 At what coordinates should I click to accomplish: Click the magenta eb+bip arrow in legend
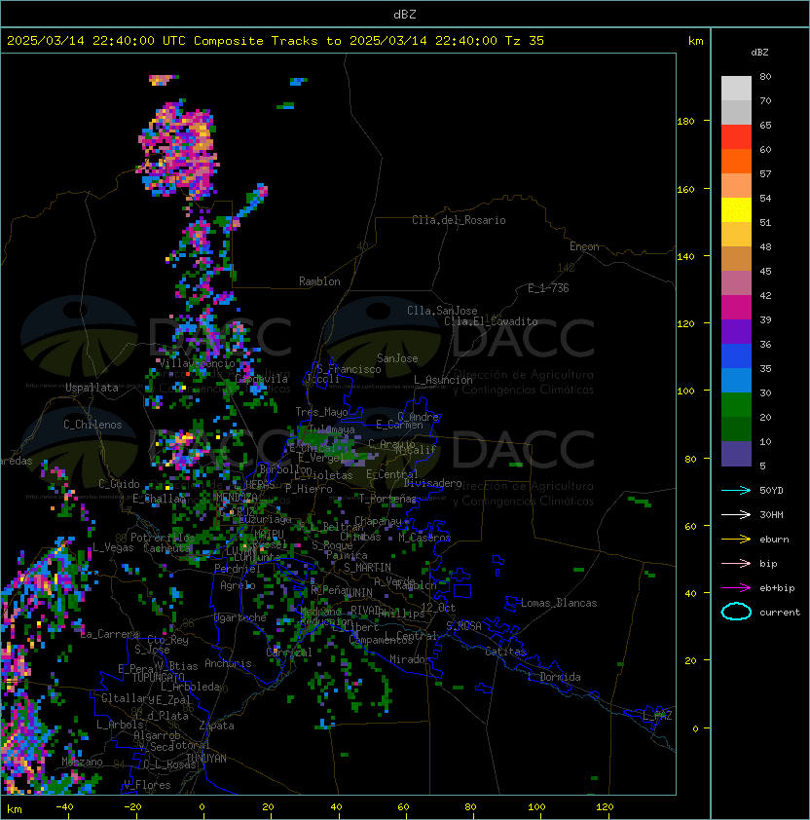coord(736,588)
